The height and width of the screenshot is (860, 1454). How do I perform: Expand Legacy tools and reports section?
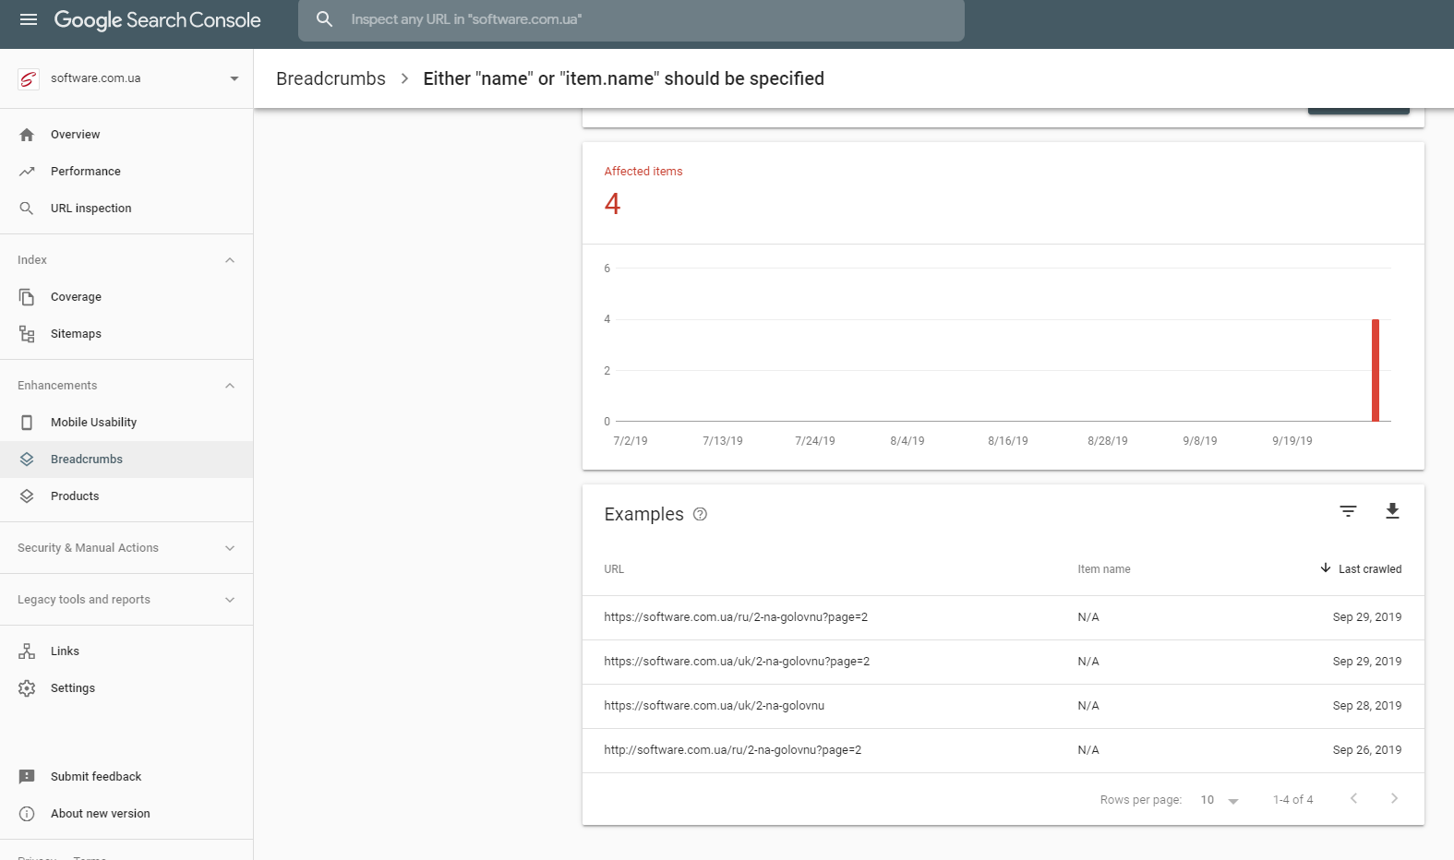[230, 600]
